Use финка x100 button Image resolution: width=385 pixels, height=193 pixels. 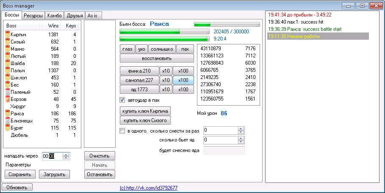tap(183, 71)
